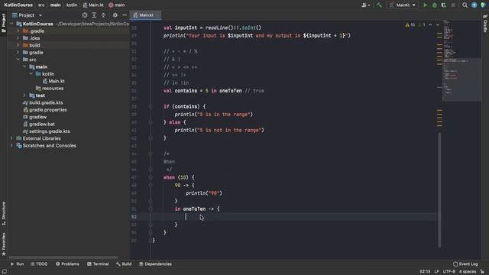Image resolution: width=489 pixels, height=275 pixels.
Task: Click the line separator LF status entry
Action: click(x=436, y=272)
